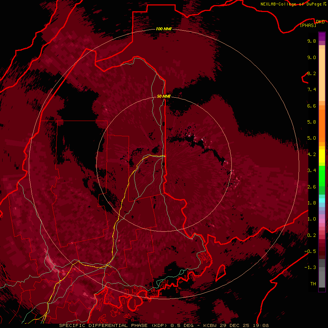The width and height of the screenshot is (328, 328).
Task: Click the 4.2 value on color scale
Action: [x=312, y=155]
